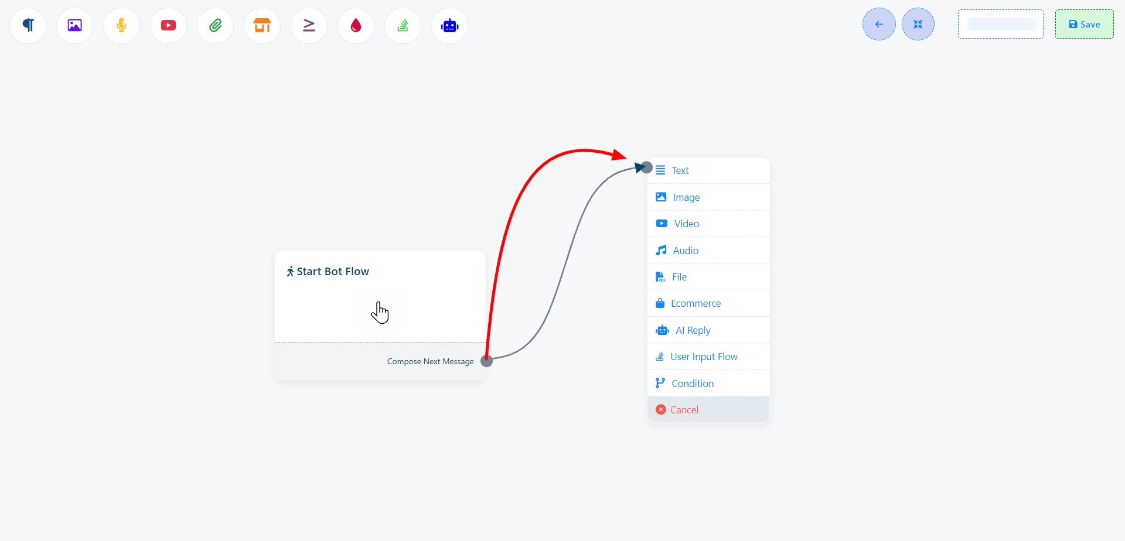The height and width of the screenshot is (541, 1125).
Task: Click the blue robot AI icon
Action: (x=449, y=25)
